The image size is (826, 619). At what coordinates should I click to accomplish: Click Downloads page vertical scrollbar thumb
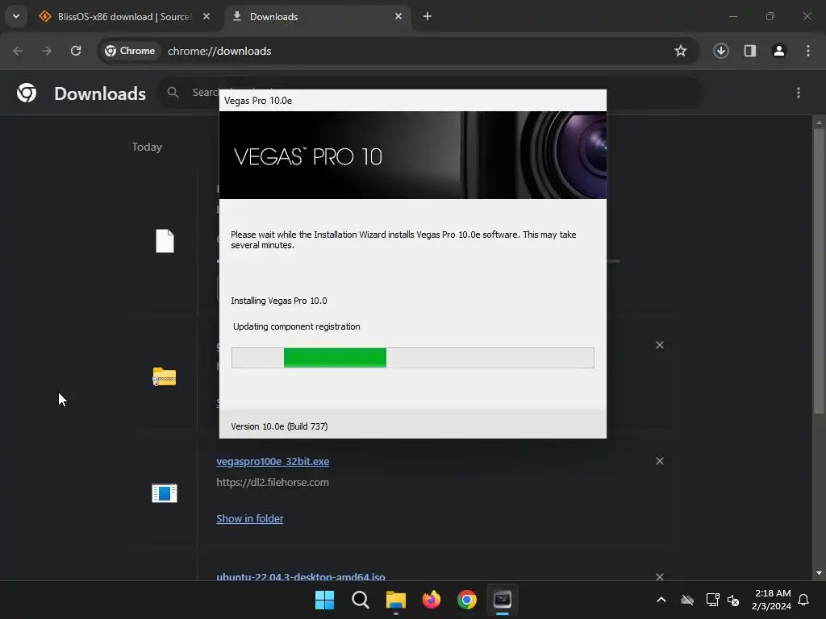click(x=819, y=271)
